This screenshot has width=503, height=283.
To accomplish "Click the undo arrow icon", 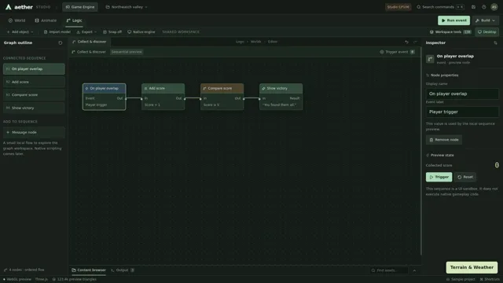I will (x=406, y=42).
